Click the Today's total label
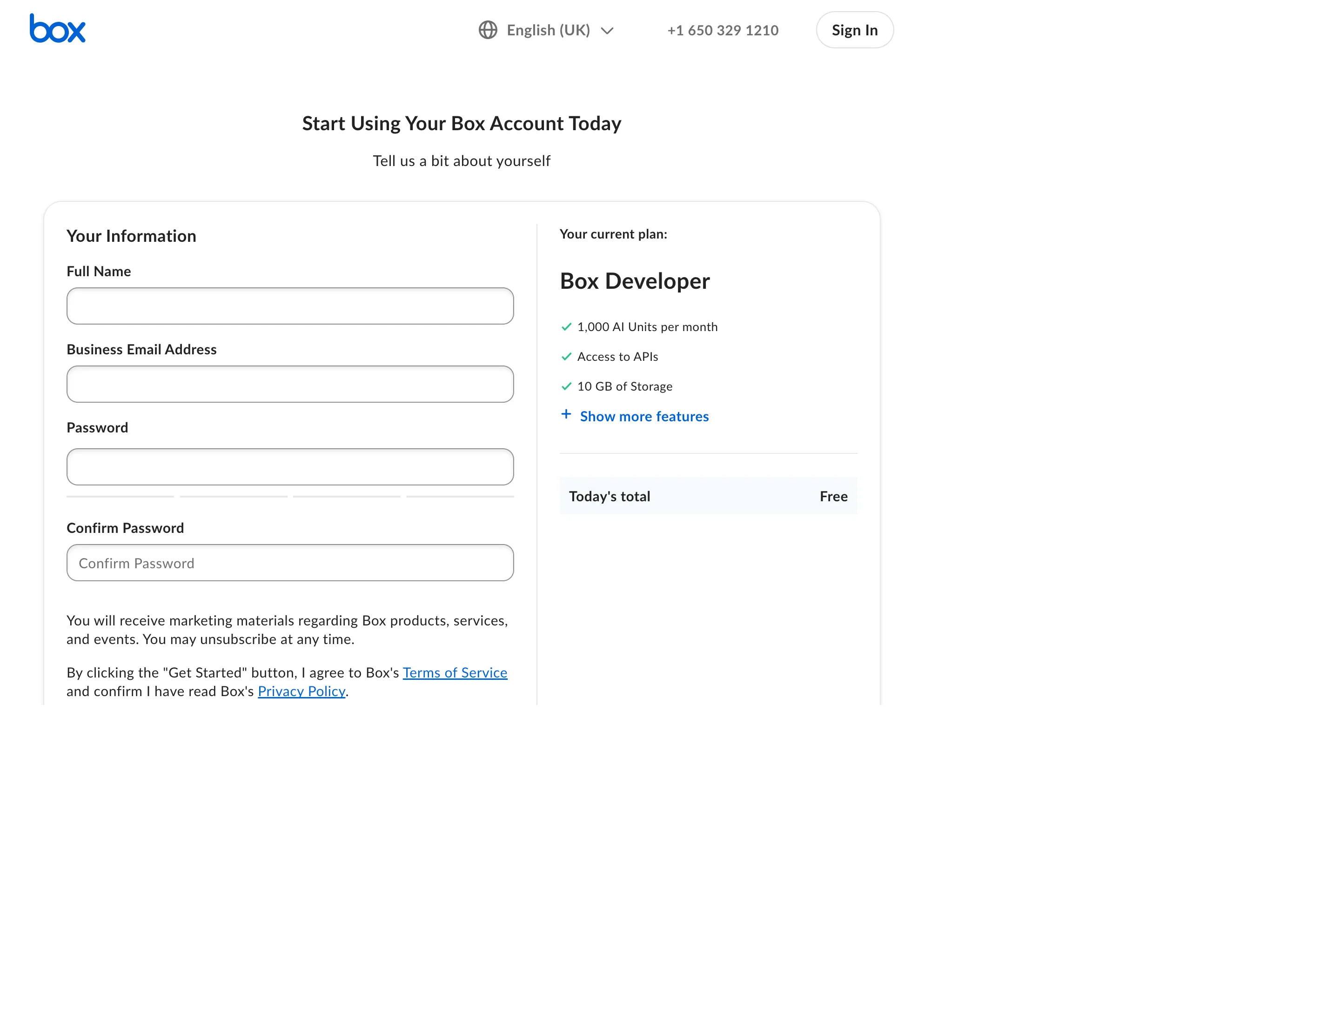Image resolution: width=1340 pixels, height=1023 pixels. pos(610,496)
